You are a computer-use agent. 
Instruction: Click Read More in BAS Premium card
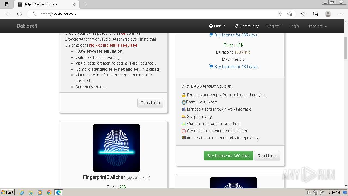[267, 156]
